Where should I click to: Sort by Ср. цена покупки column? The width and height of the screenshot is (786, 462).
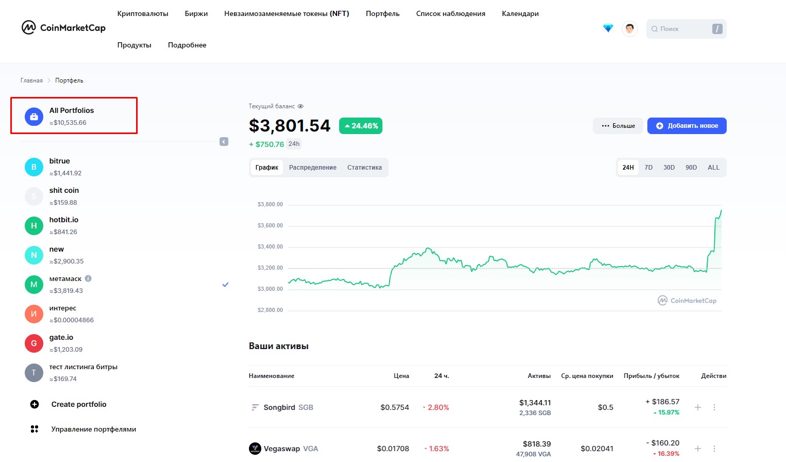tap(587, 376)
